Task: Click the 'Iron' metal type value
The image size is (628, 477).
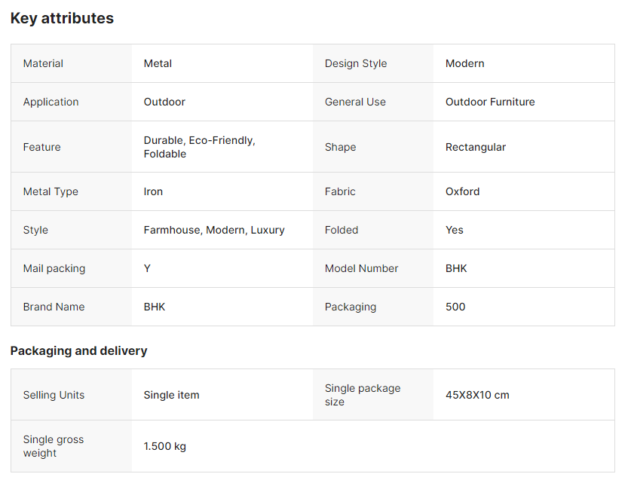Action: point(153,192)
